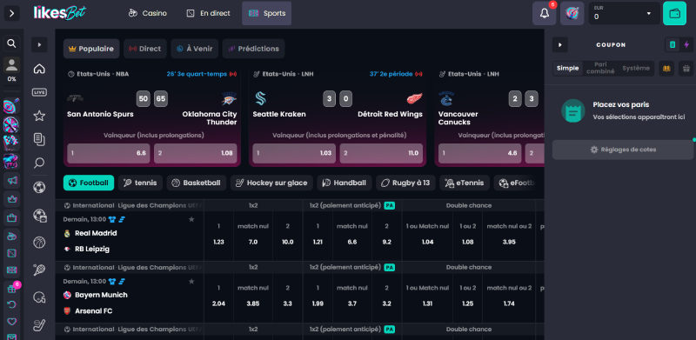
Task: Open the promotions megaphone icon
Action: click(x=11, y=180)
